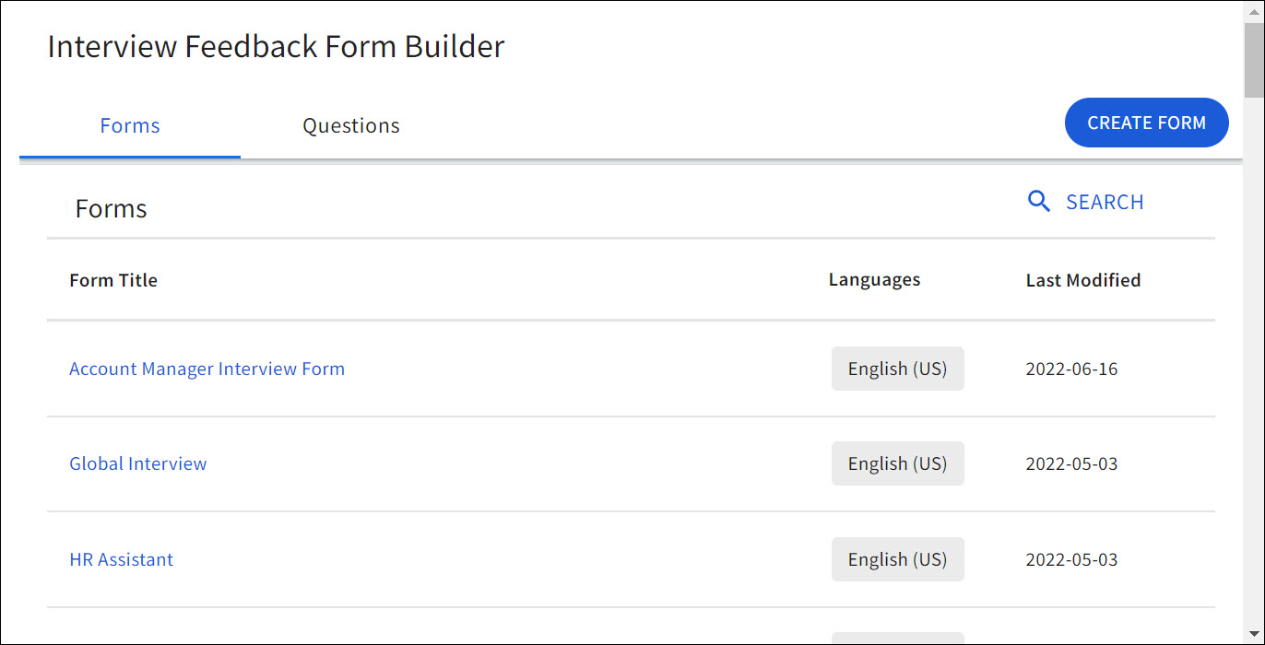
Task: Click the Interview Feedback Form Builder title
Action: [276, 46]
